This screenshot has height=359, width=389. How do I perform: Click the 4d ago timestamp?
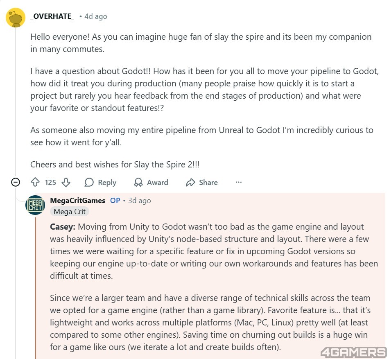point(96,16)
